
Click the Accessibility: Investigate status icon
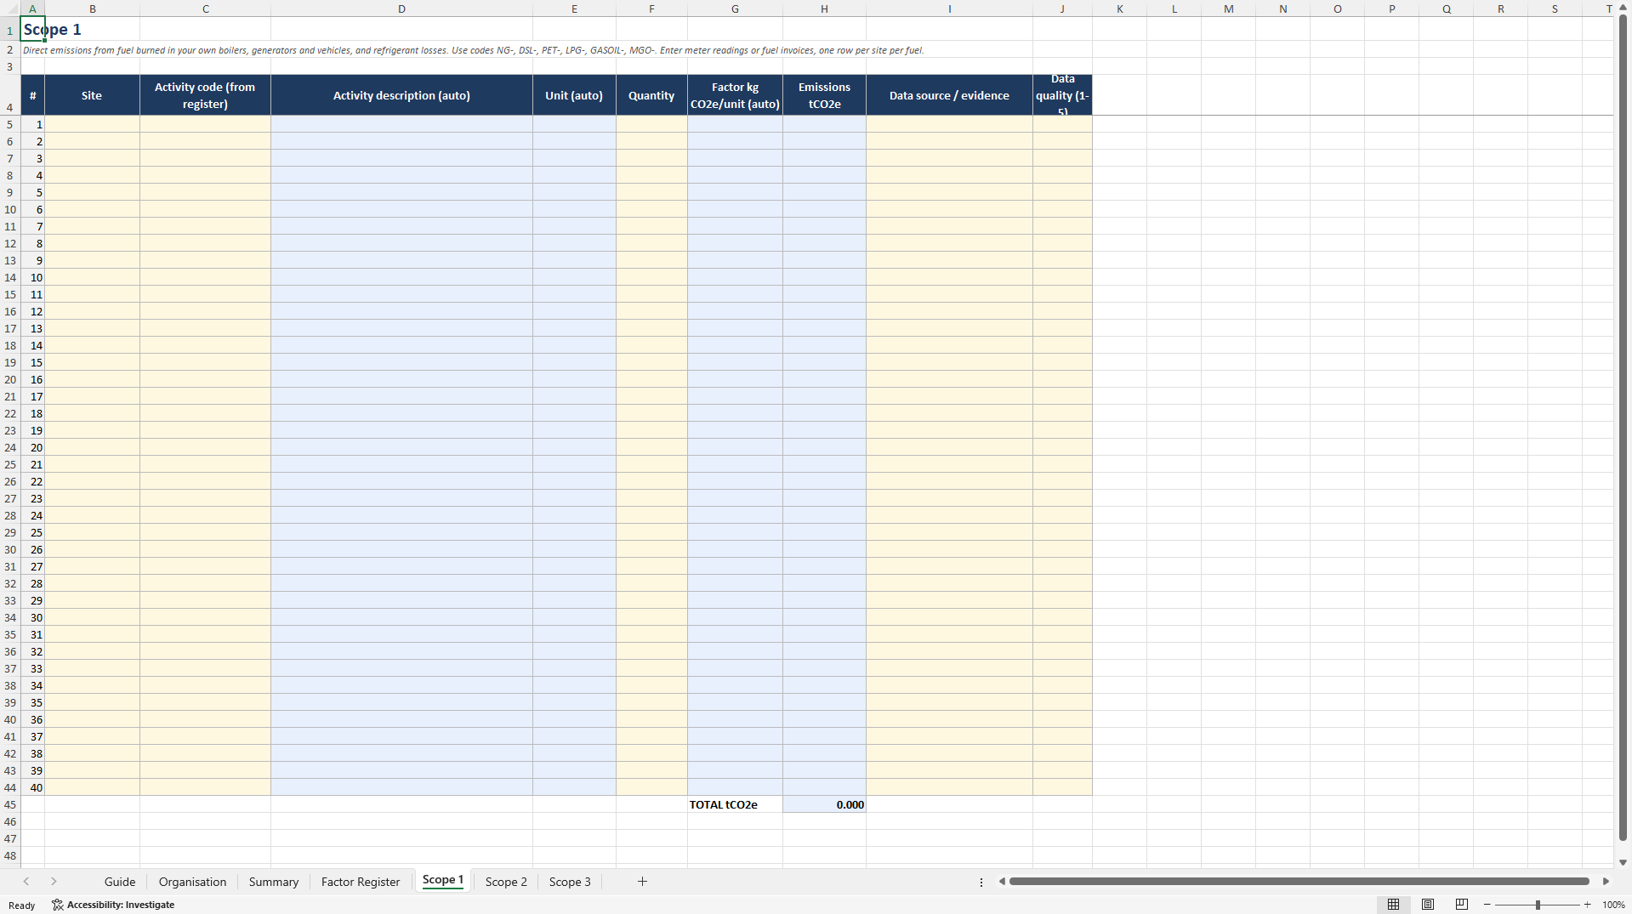(57, 905)
